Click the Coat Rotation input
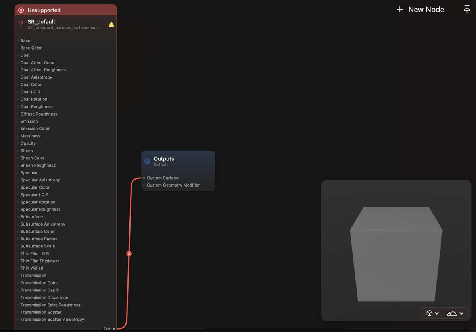This screenshot has width=476, height=332. pos(34,99)
